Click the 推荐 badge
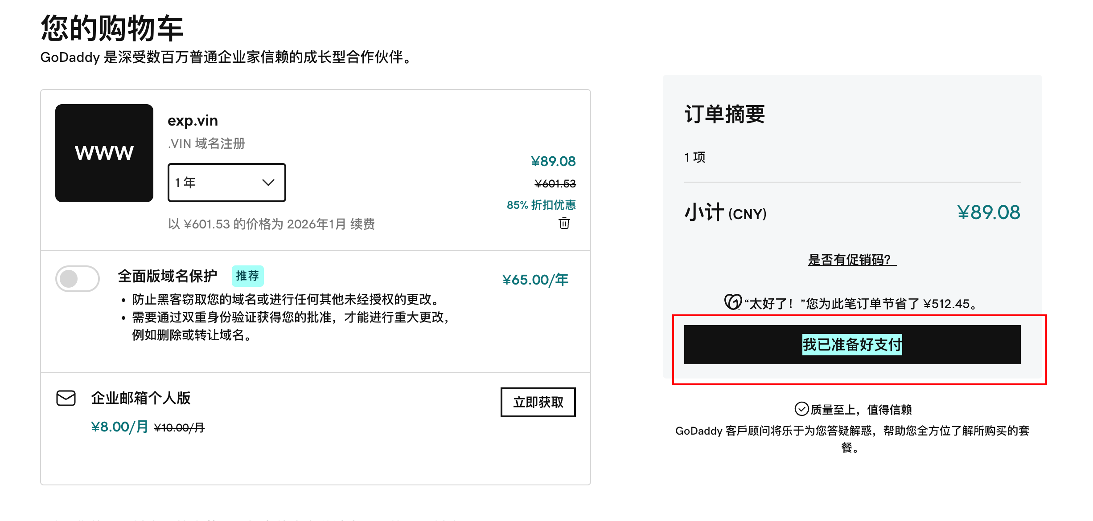1093x521 pixels. [247, 276]
